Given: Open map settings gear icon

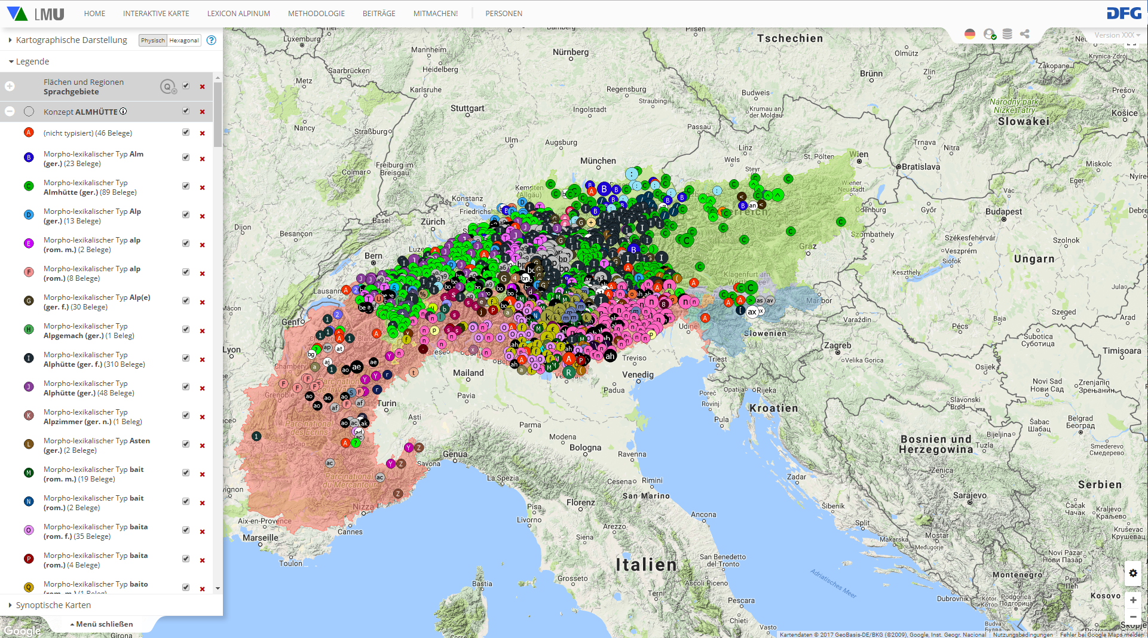Looking at the screenshot, I should click(x=1132, y=573).
